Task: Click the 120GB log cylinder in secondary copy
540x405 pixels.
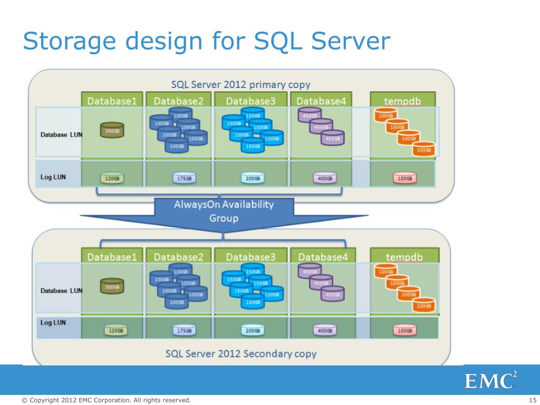Action: point(115,330)
